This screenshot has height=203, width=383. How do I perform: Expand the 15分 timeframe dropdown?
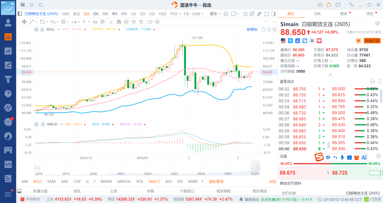pyautogui.click(x=174, y=14)
